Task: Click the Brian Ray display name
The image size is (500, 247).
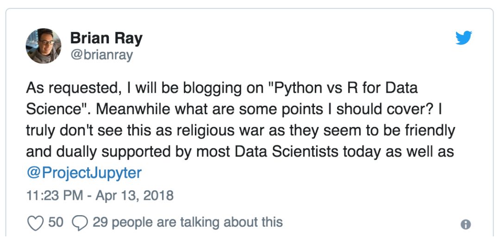Action: 106,38
